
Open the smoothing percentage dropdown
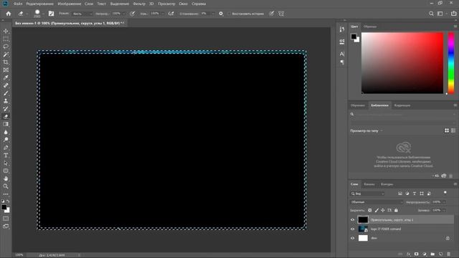point(213,14)
